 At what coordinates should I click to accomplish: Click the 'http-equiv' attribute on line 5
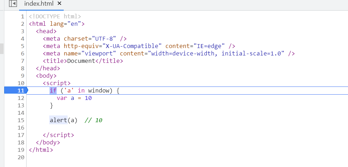(81, 46)
